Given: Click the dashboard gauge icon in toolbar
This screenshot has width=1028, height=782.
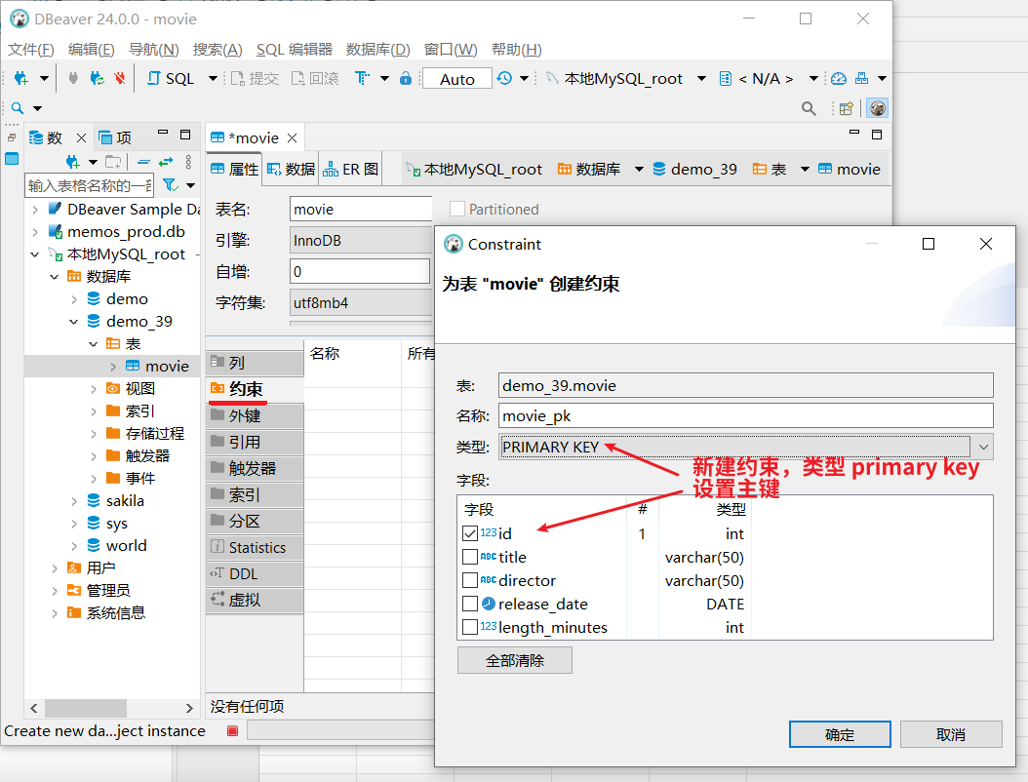Looking at the screenshot, I should click(839, 79).
